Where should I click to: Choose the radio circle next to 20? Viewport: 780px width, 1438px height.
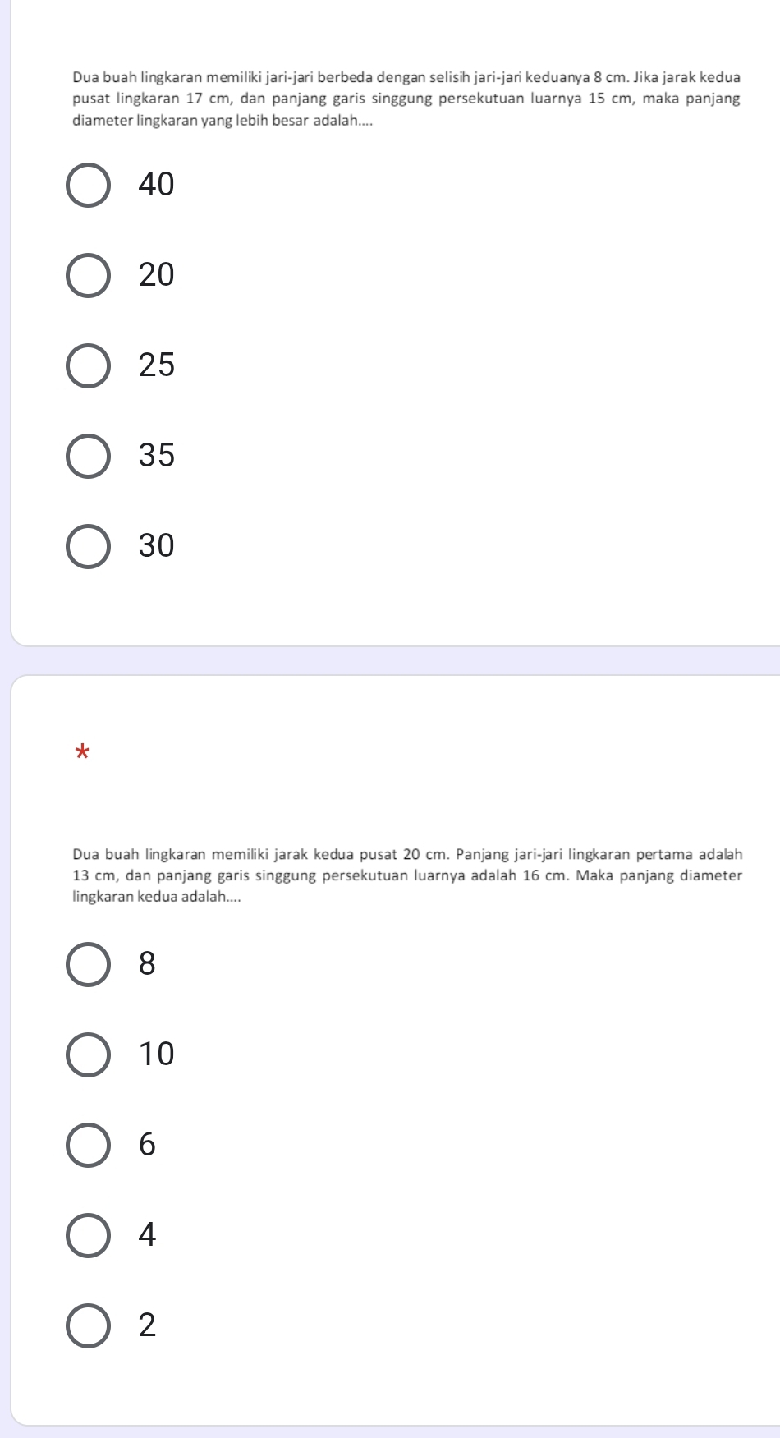coord(88,275)
